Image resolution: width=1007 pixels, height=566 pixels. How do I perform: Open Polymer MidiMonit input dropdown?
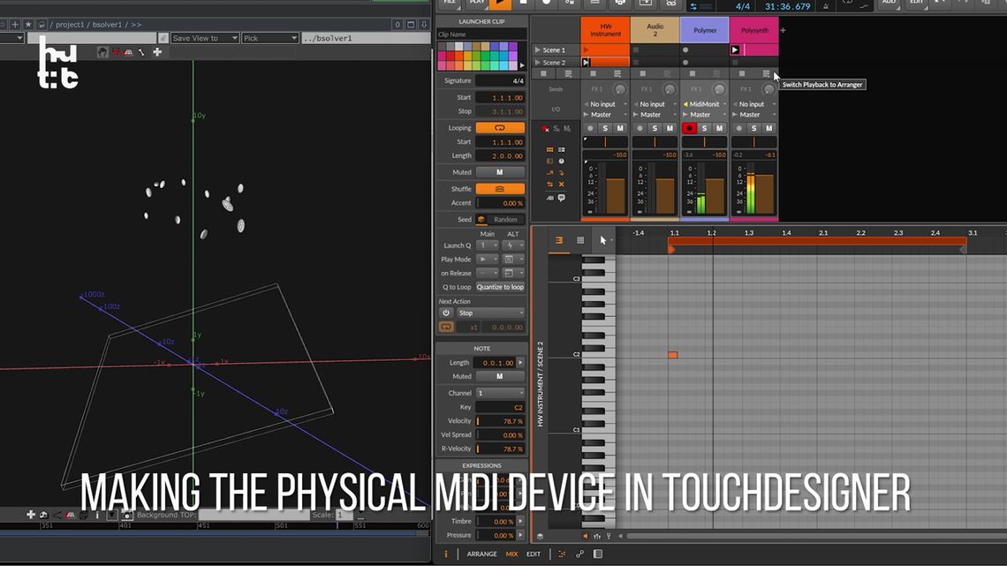click(x=705, y=104)
